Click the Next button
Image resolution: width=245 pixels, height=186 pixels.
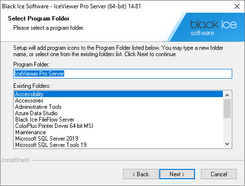point(177,174)
